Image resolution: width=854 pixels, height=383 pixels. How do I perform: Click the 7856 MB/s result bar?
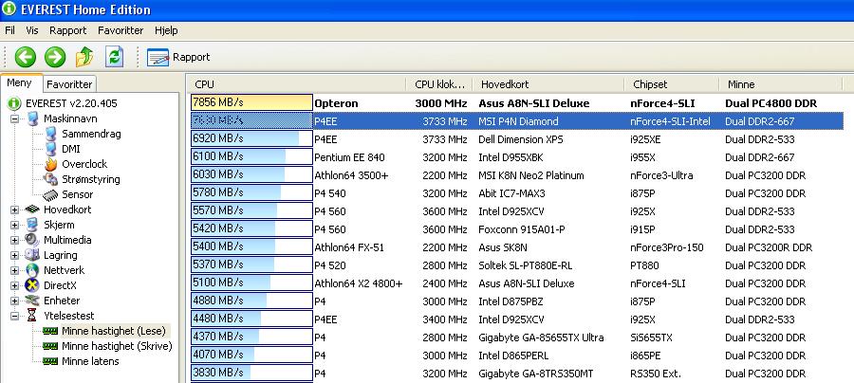(x=251, y=102)
